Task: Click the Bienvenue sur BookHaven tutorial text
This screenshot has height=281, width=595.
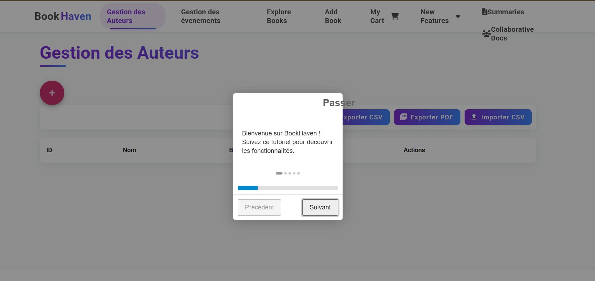Action: point(287,142)
